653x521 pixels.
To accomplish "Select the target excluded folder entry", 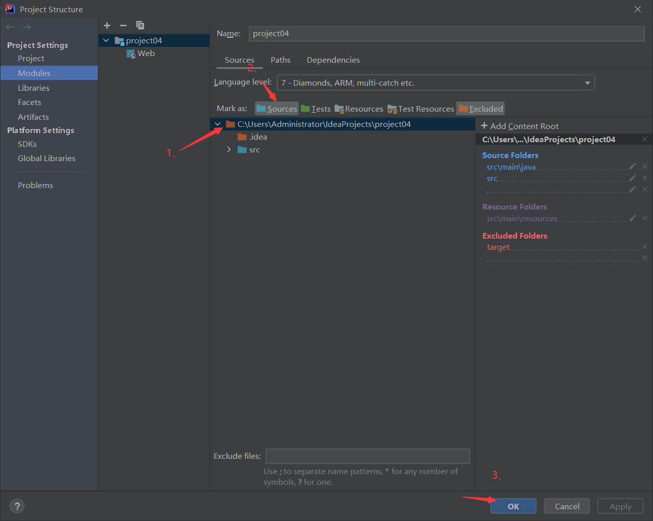I will point(498,247).
